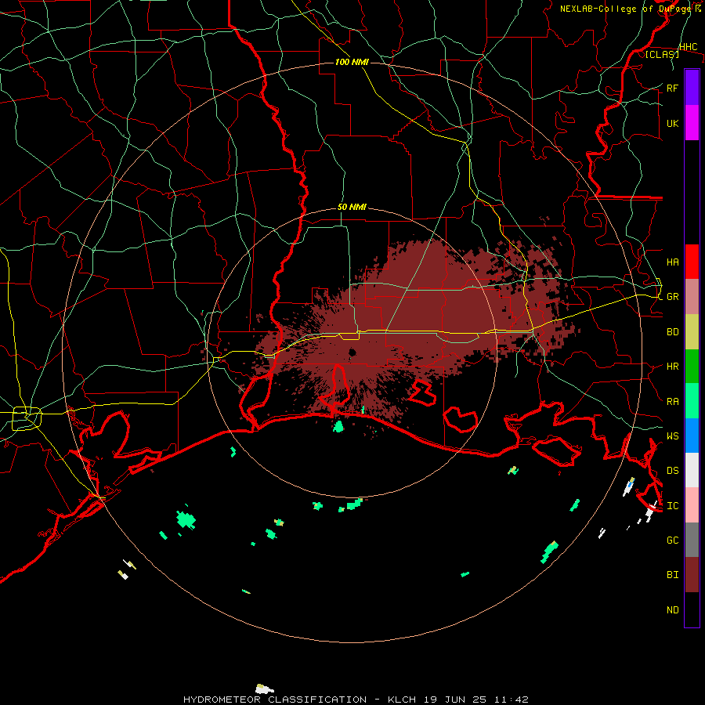Click the HA legend label text

(x=672, y=262)
